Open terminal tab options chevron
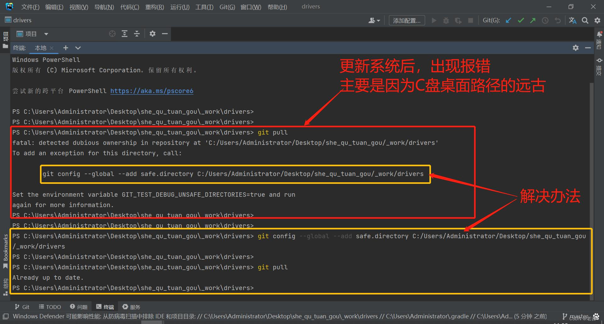 click(78, 48)
